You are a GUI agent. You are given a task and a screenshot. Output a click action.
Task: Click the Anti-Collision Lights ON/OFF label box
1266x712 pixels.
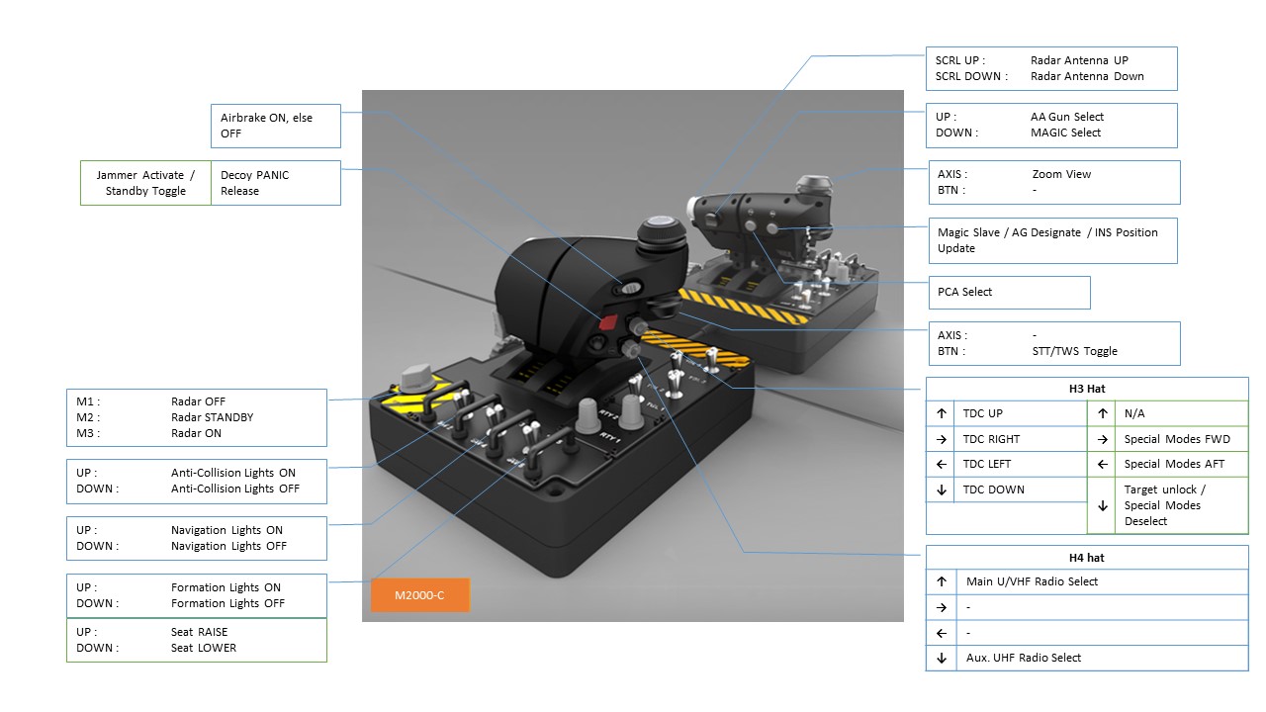(x=196, y=481)
